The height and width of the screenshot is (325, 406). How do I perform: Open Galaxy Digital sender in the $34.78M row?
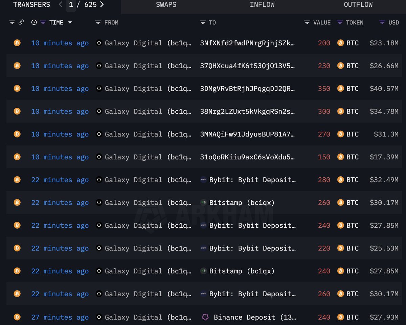coord(148,111)
